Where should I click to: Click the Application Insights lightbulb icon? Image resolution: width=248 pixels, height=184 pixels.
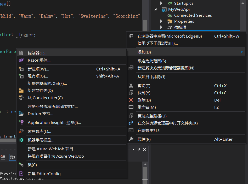pyautogui.click(x=21, y=122)
